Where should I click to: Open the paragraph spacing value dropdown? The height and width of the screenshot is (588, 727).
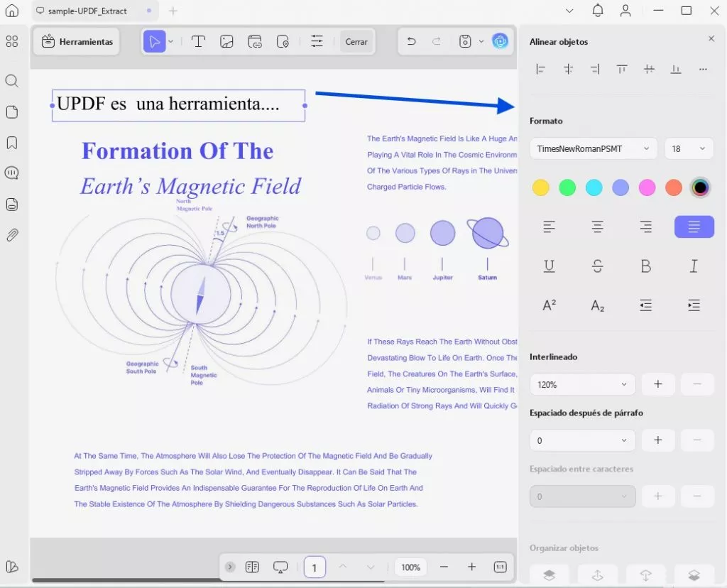(582, 440)
